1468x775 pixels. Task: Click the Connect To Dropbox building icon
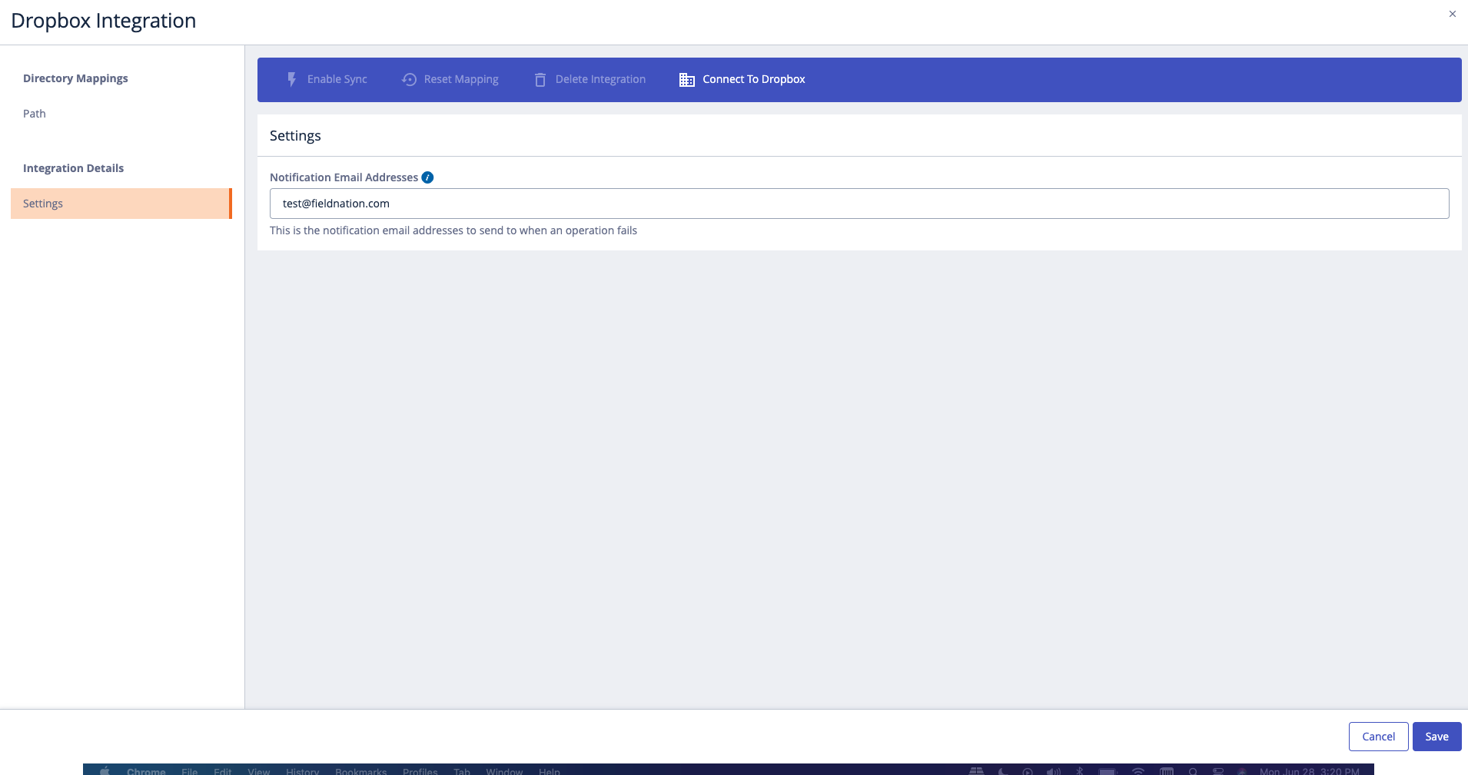687,79
